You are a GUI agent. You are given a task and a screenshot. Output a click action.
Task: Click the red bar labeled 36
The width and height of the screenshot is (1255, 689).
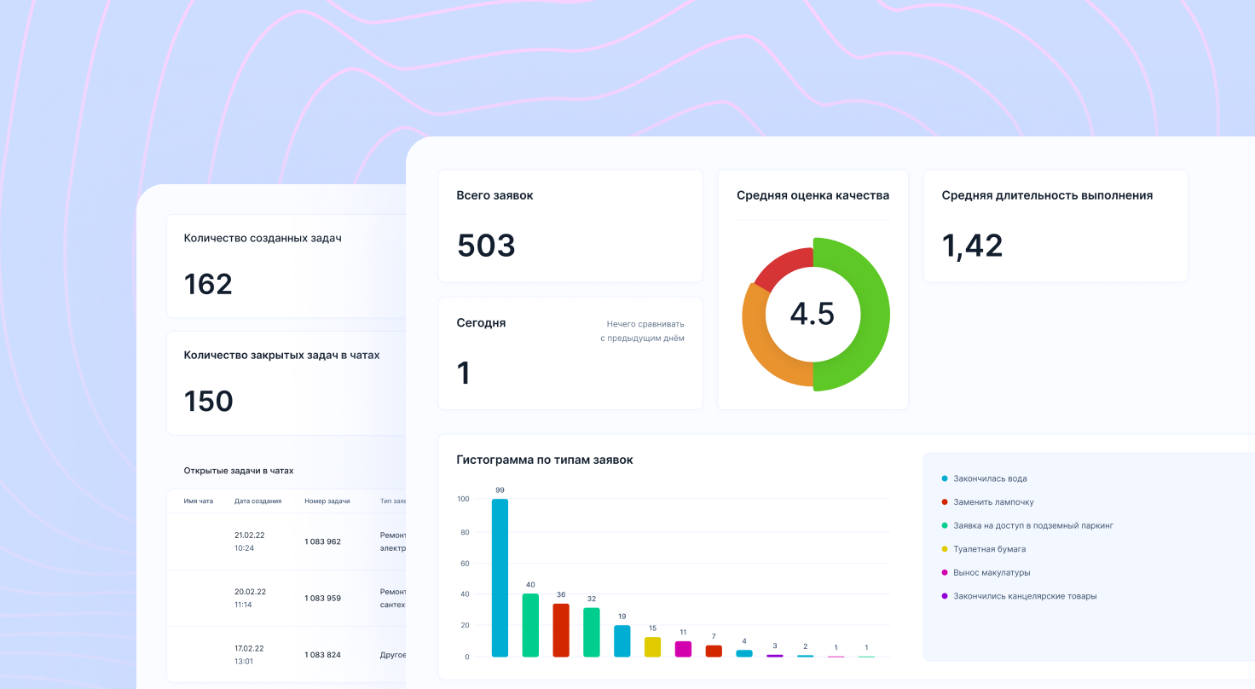point(561,630)
